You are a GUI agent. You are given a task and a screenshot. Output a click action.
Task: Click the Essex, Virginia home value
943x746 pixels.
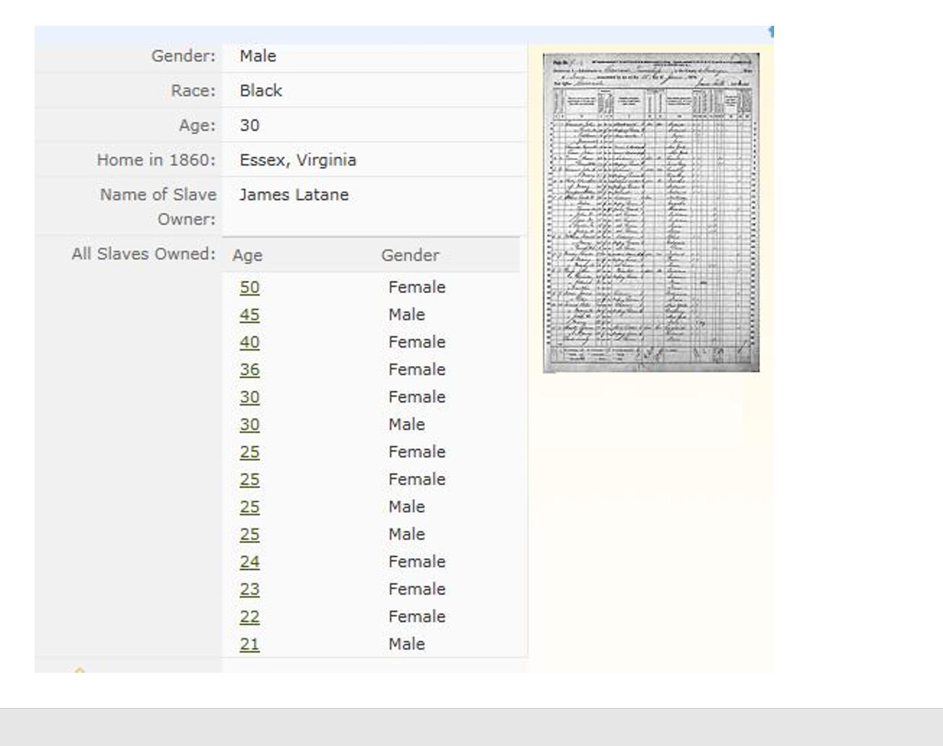[x=298, y=160]
